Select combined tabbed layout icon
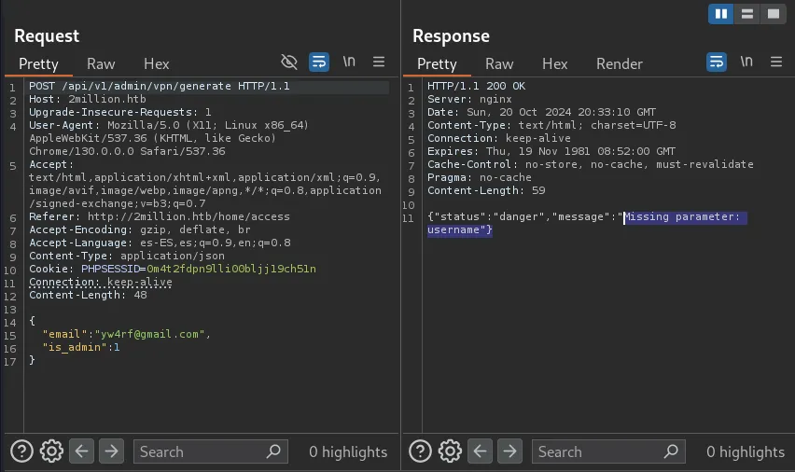 coord(773,13)
